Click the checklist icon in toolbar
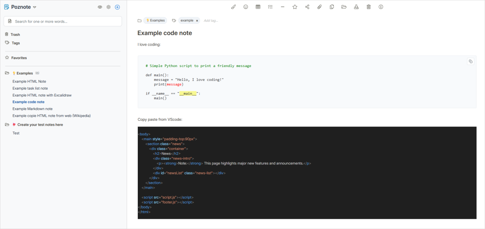The width and height of the screenshot is (485, 229). pos(270,7)
